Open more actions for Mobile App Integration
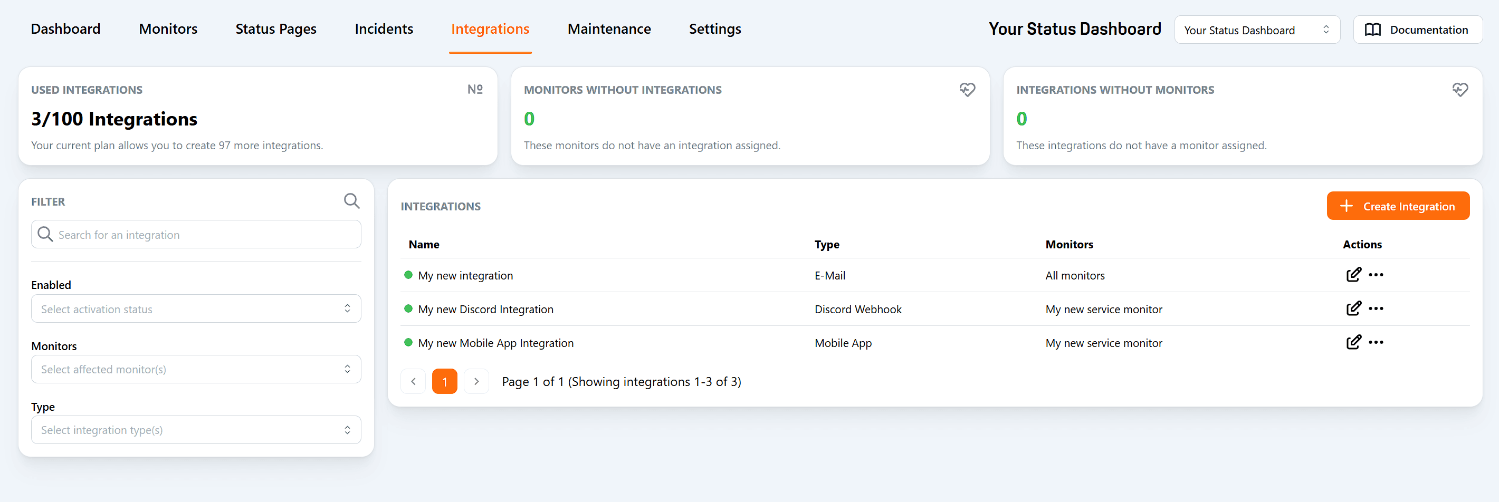Viewport: 1499px width, 502px height. tap(1376, 342)
